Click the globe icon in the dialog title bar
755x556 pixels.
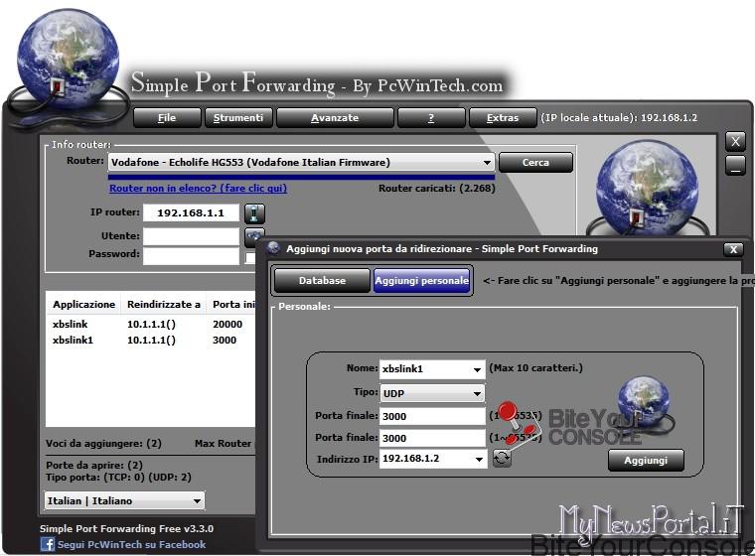273,248
